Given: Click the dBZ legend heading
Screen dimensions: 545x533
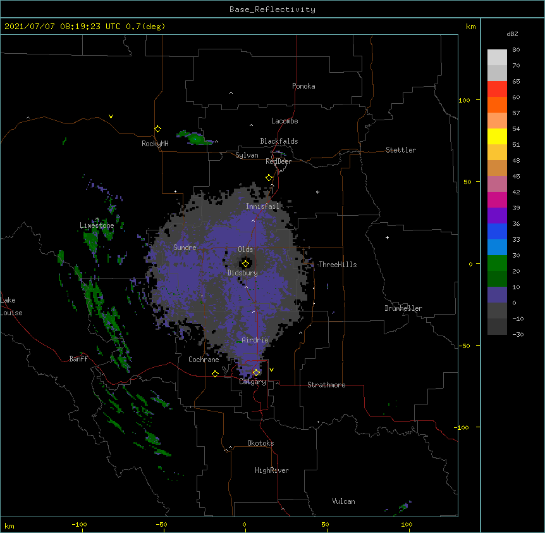Looking at the screenshot, I should (512, 34).
